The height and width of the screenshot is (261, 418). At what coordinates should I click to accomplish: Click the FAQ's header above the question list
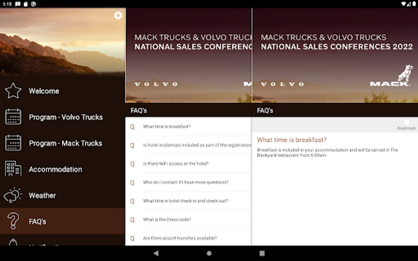(188, 110)
